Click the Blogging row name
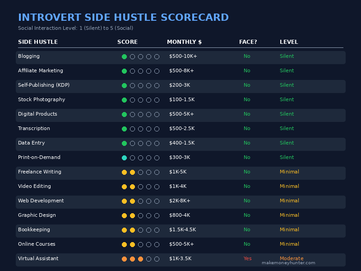The height and width of the screenshot is (271, 361). (29, 56)
